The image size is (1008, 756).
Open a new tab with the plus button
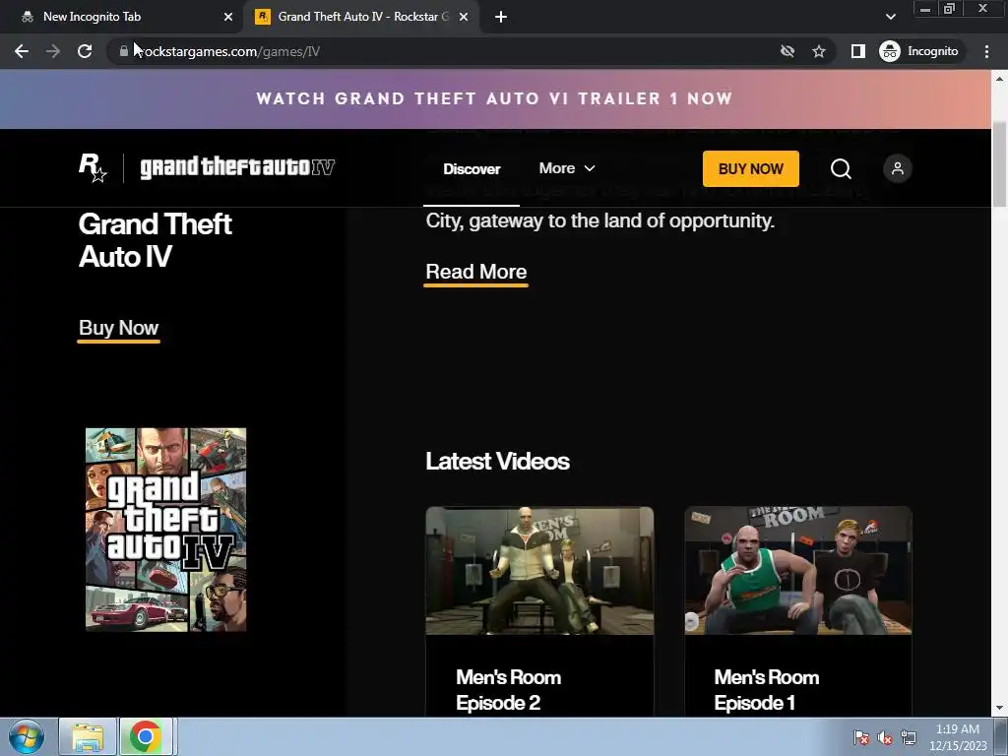click(501, 17)
